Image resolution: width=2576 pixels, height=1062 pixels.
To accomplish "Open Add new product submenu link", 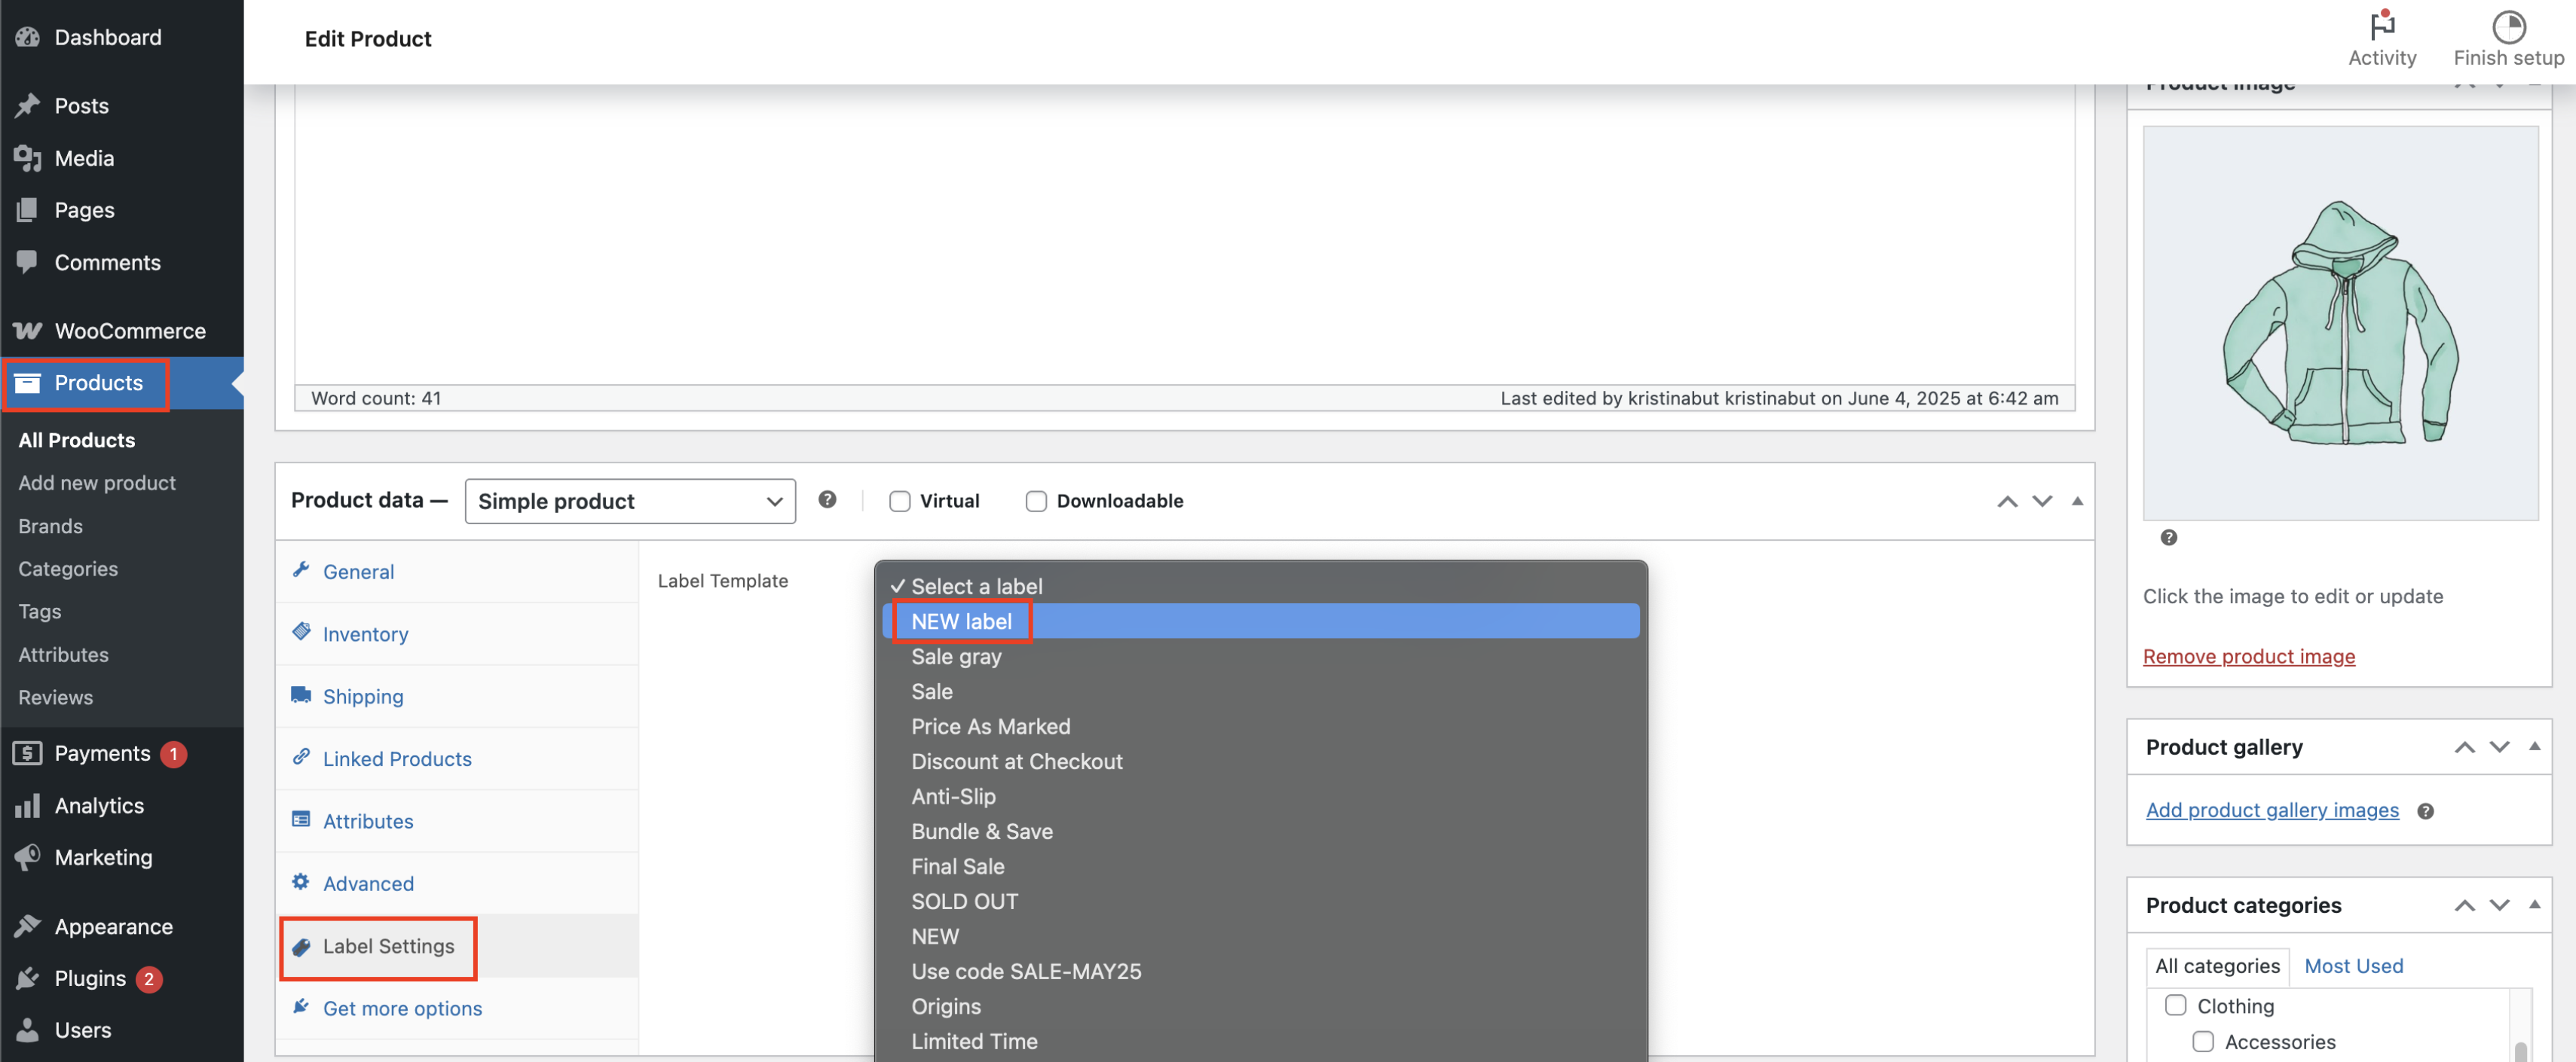I will click(97, 483).
